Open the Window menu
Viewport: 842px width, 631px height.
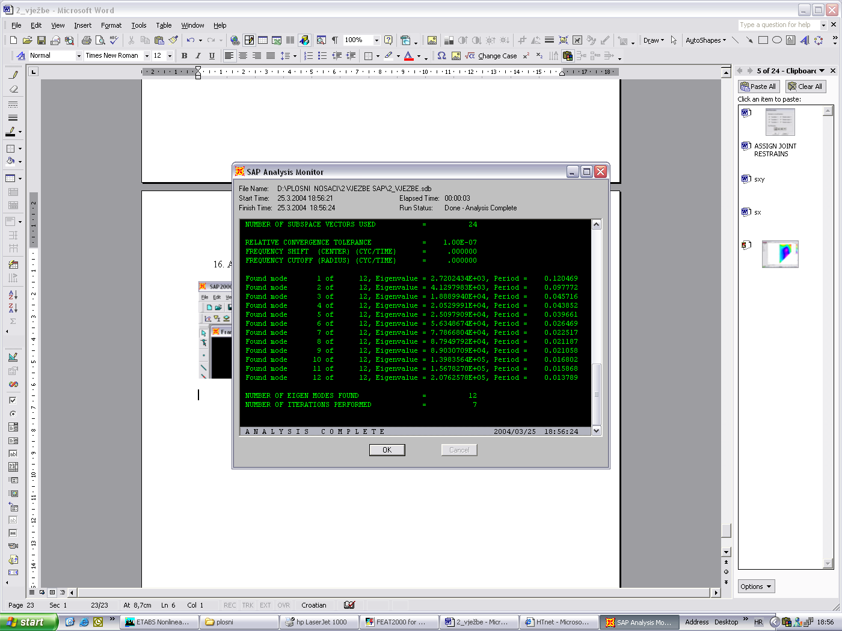coord(192,25)
